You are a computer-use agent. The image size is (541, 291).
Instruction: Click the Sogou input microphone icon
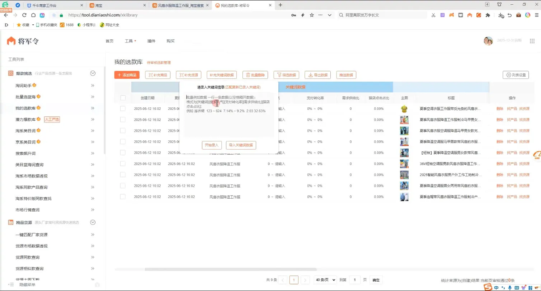pos(509,287)
